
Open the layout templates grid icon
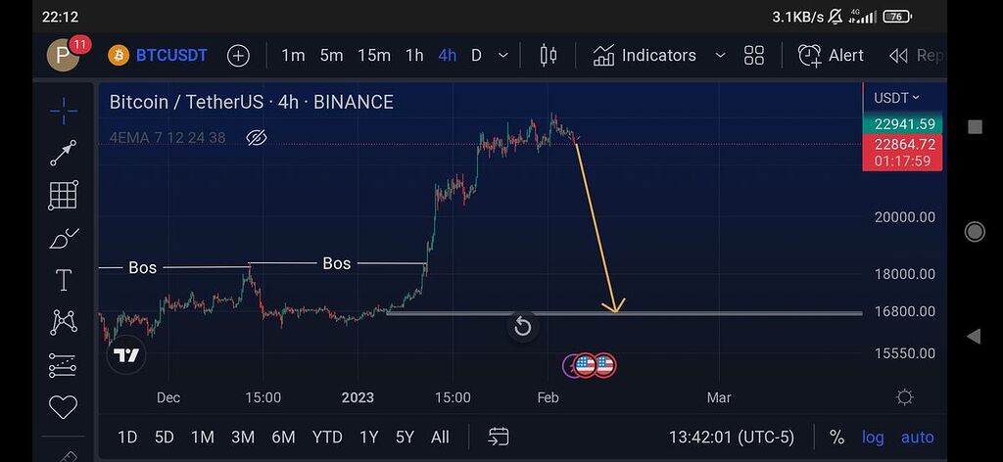click(753, 55)
